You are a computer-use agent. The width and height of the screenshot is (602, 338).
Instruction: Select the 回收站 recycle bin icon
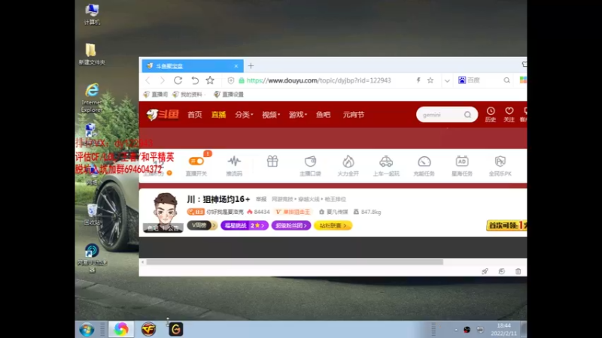coord(92,214)
